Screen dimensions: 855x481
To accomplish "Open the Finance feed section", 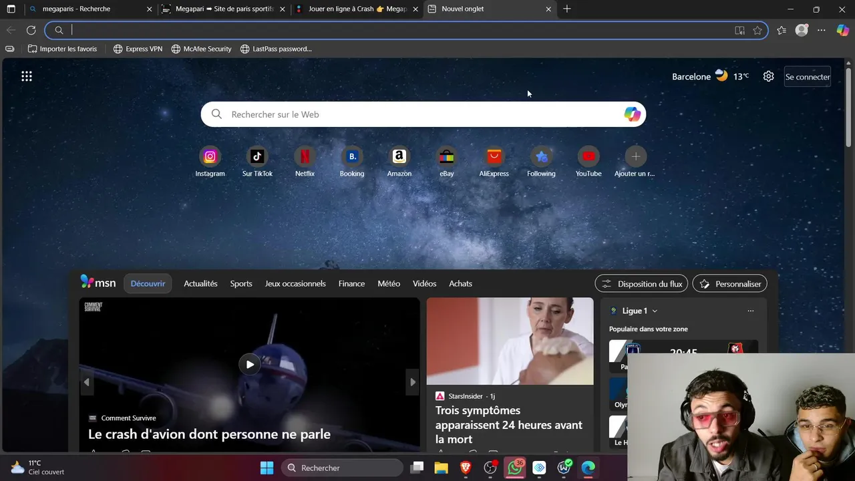I will tap(351, 283).
